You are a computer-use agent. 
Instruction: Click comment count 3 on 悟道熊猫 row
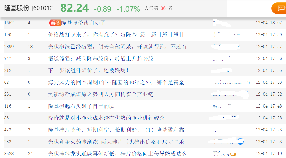click(x=29, y=59)
